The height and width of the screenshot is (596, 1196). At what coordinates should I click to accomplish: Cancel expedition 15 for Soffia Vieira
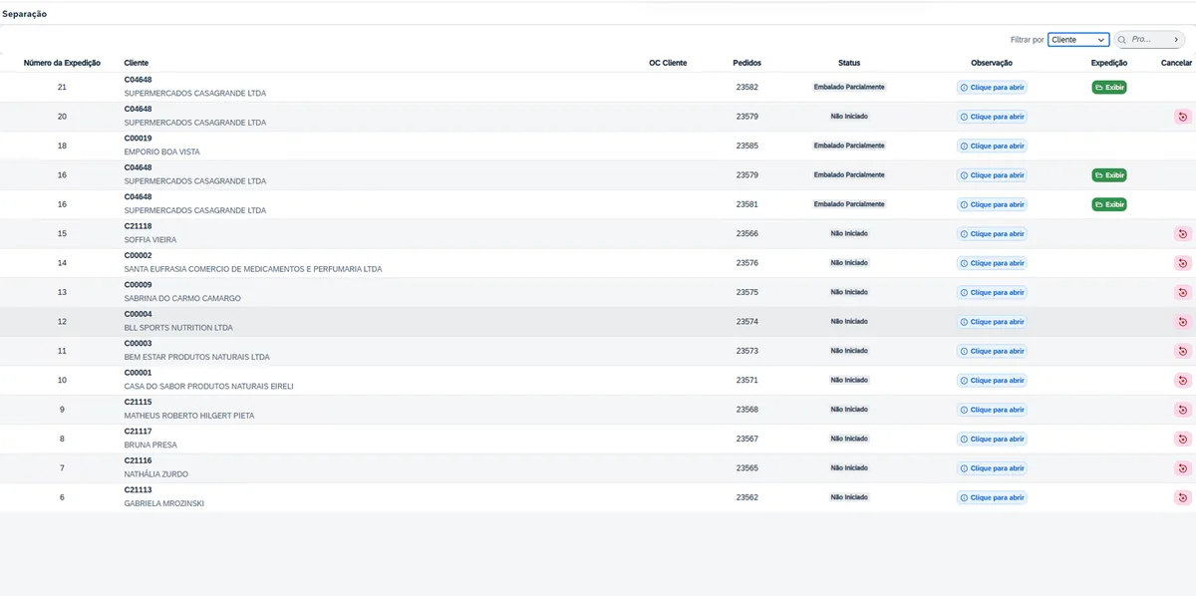1182,234
